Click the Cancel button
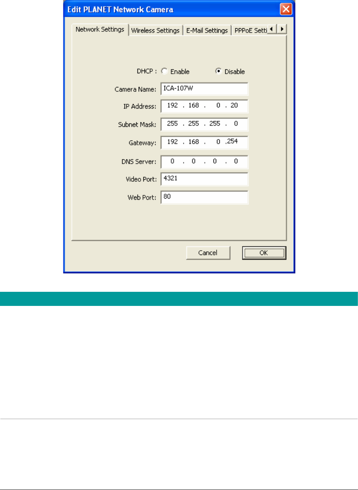This screenshot has width=358, height=490. click(208, 253)
